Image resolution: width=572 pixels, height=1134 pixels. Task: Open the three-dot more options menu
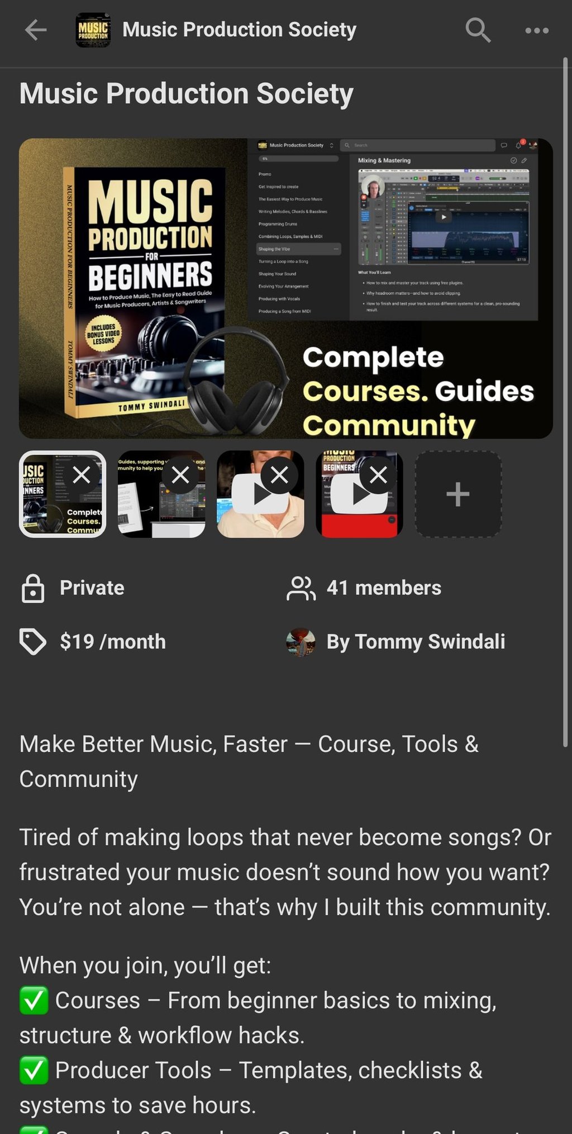pyautogui.click(x=537, y=31)
